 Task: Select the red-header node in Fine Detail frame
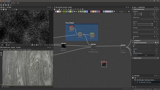tap(71, 28)
